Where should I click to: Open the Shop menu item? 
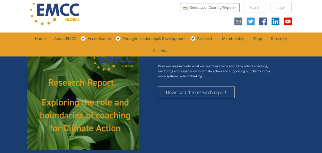coord(258,39)
